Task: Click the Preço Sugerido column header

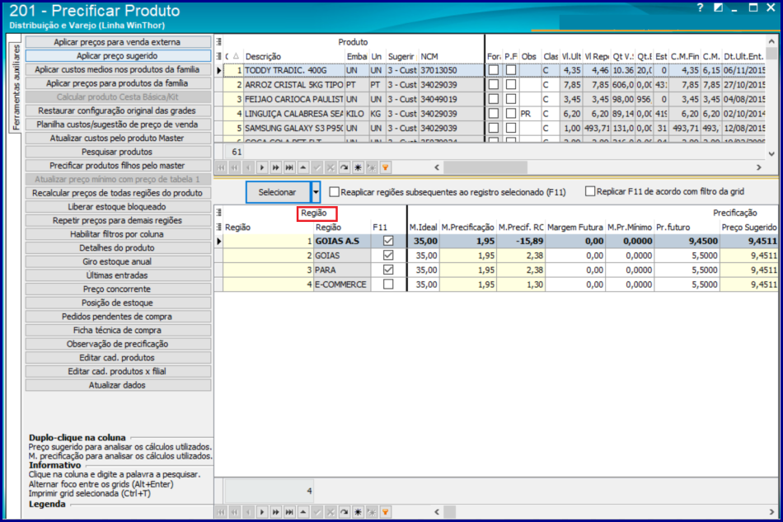Action: [748, 228]
